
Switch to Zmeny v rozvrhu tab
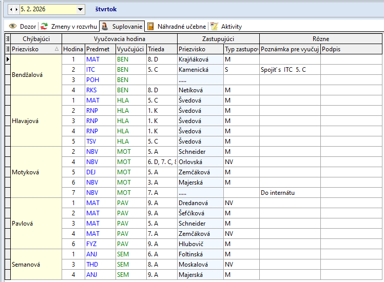(x=69, y=26)
